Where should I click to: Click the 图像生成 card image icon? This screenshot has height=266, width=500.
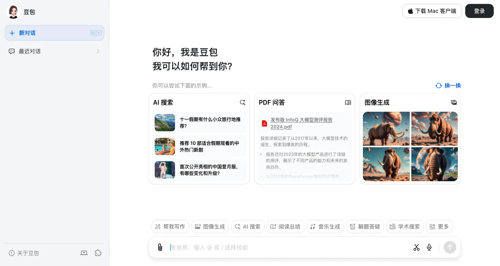pyautogui.click(x=454, y=102)
